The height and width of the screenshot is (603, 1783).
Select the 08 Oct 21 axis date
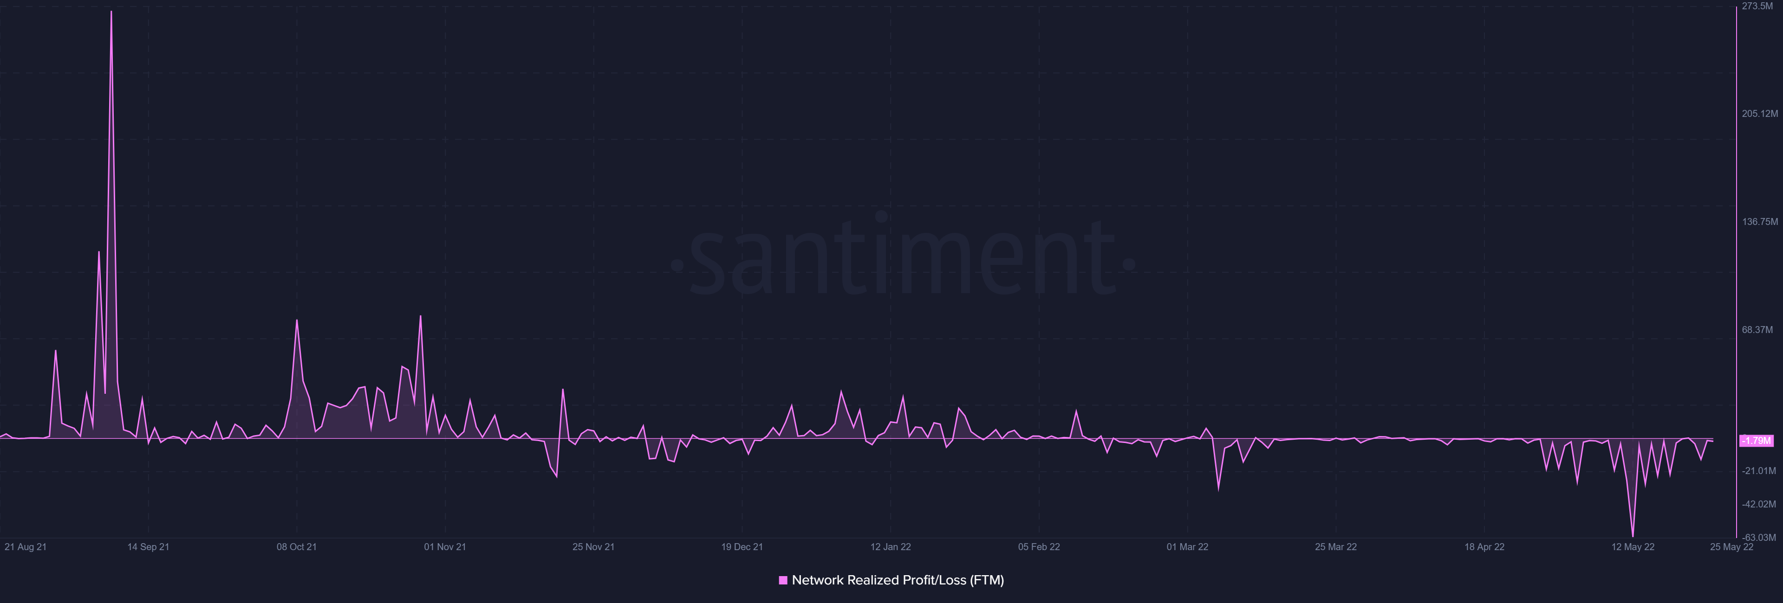pyautogui.click(x=296, y=547)
